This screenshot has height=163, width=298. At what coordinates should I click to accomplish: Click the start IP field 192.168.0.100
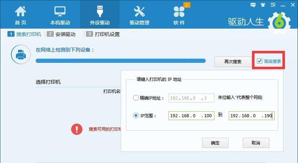point(191,116)
